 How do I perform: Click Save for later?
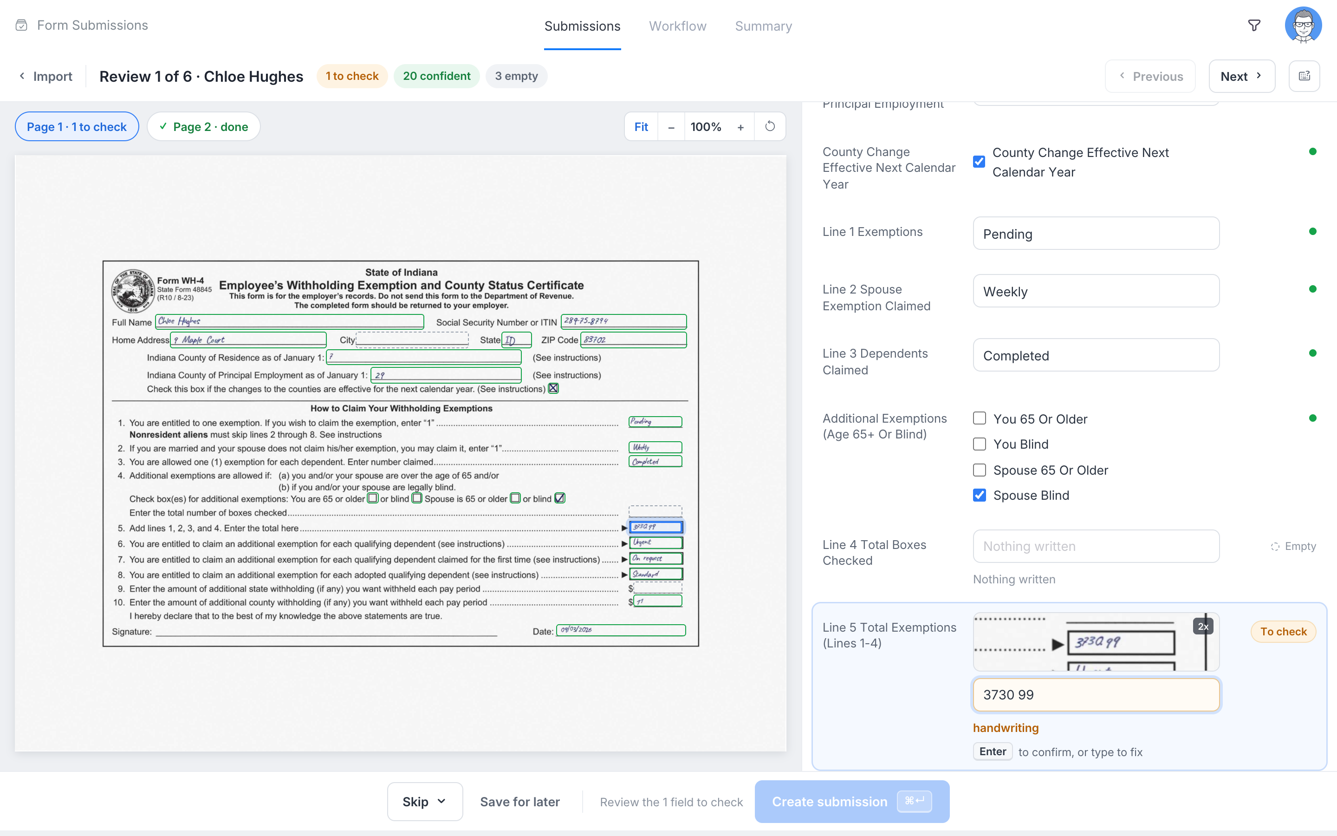520,802
